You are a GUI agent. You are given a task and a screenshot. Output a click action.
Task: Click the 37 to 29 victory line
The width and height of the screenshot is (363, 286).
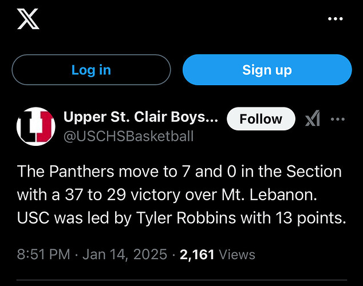click(167, 194)
